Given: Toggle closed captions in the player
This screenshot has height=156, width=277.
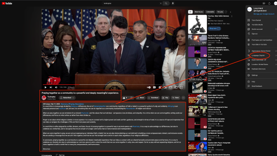Looking at the screenshot, I should pos(154,87).
